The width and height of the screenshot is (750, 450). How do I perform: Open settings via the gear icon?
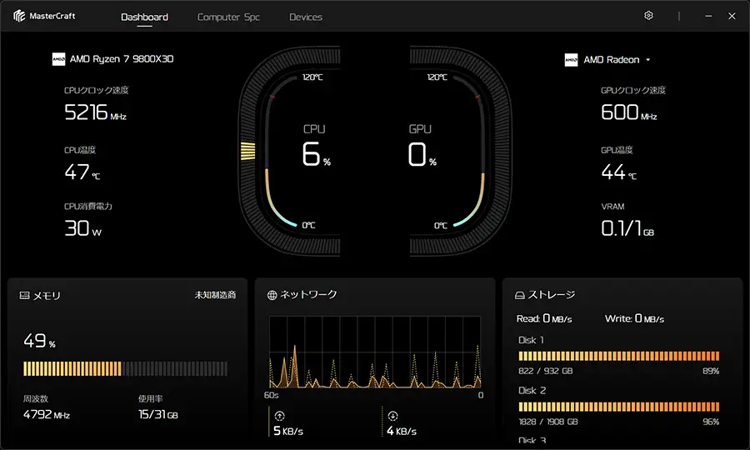click(x=648, y=16)
